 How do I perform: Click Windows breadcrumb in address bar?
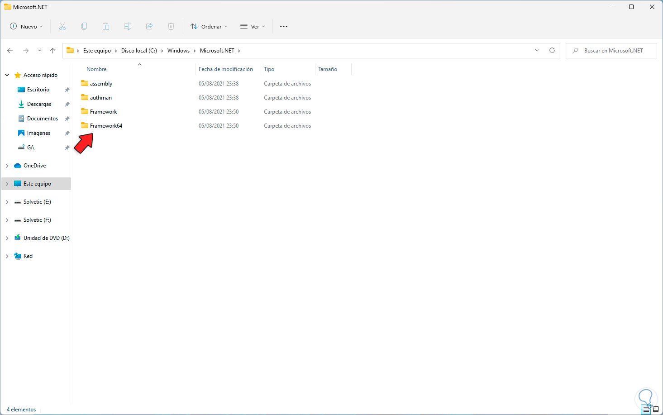(x=178, y=51)
